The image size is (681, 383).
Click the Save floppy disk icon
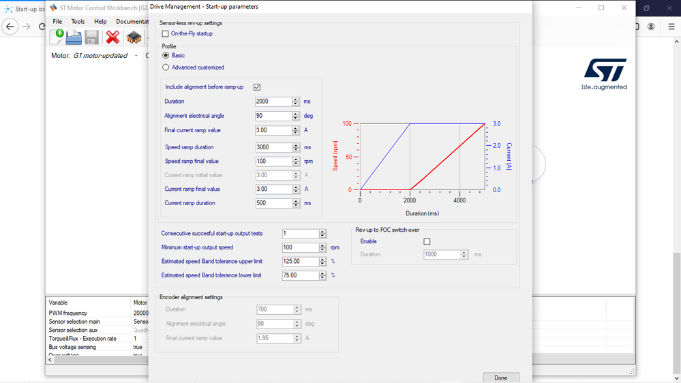[x=91, y=37]
